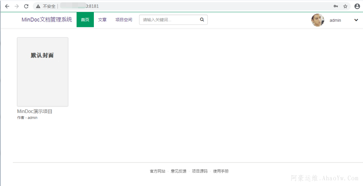363x186 pixels.
Task: Click the admin user avatar
Action: tap(317, 20)
